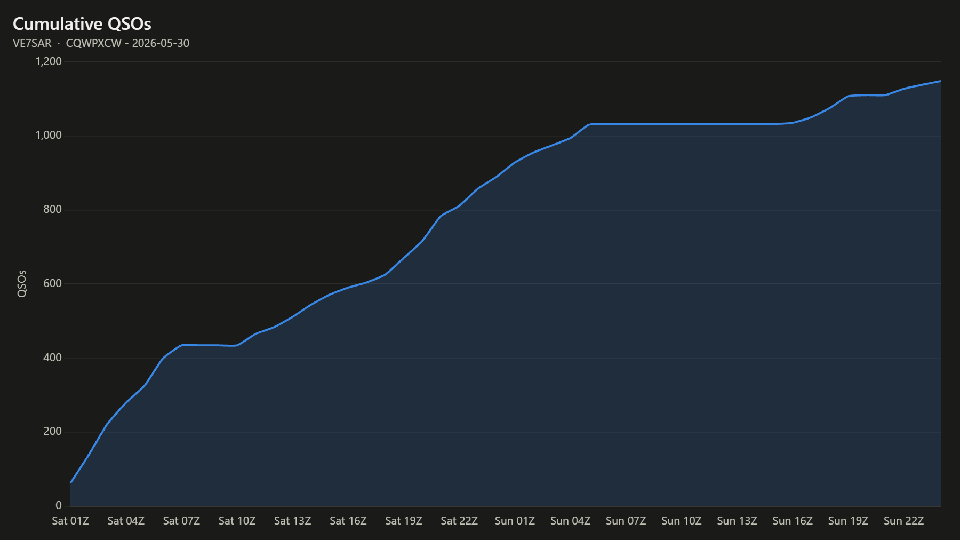
Task: Click the Sun 13Z x-axis label
Action: point(737,521)
